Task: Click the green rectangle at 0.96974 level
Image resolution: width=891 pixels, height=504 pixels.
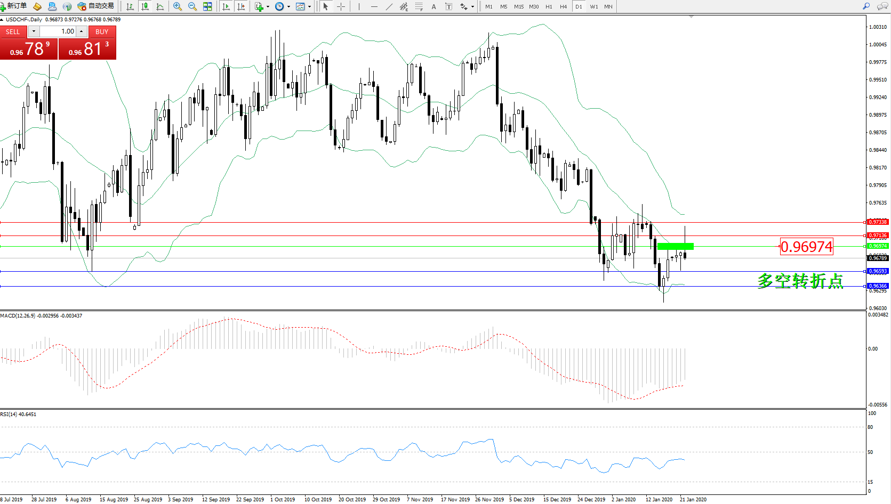Action: [x=675, y=246]
